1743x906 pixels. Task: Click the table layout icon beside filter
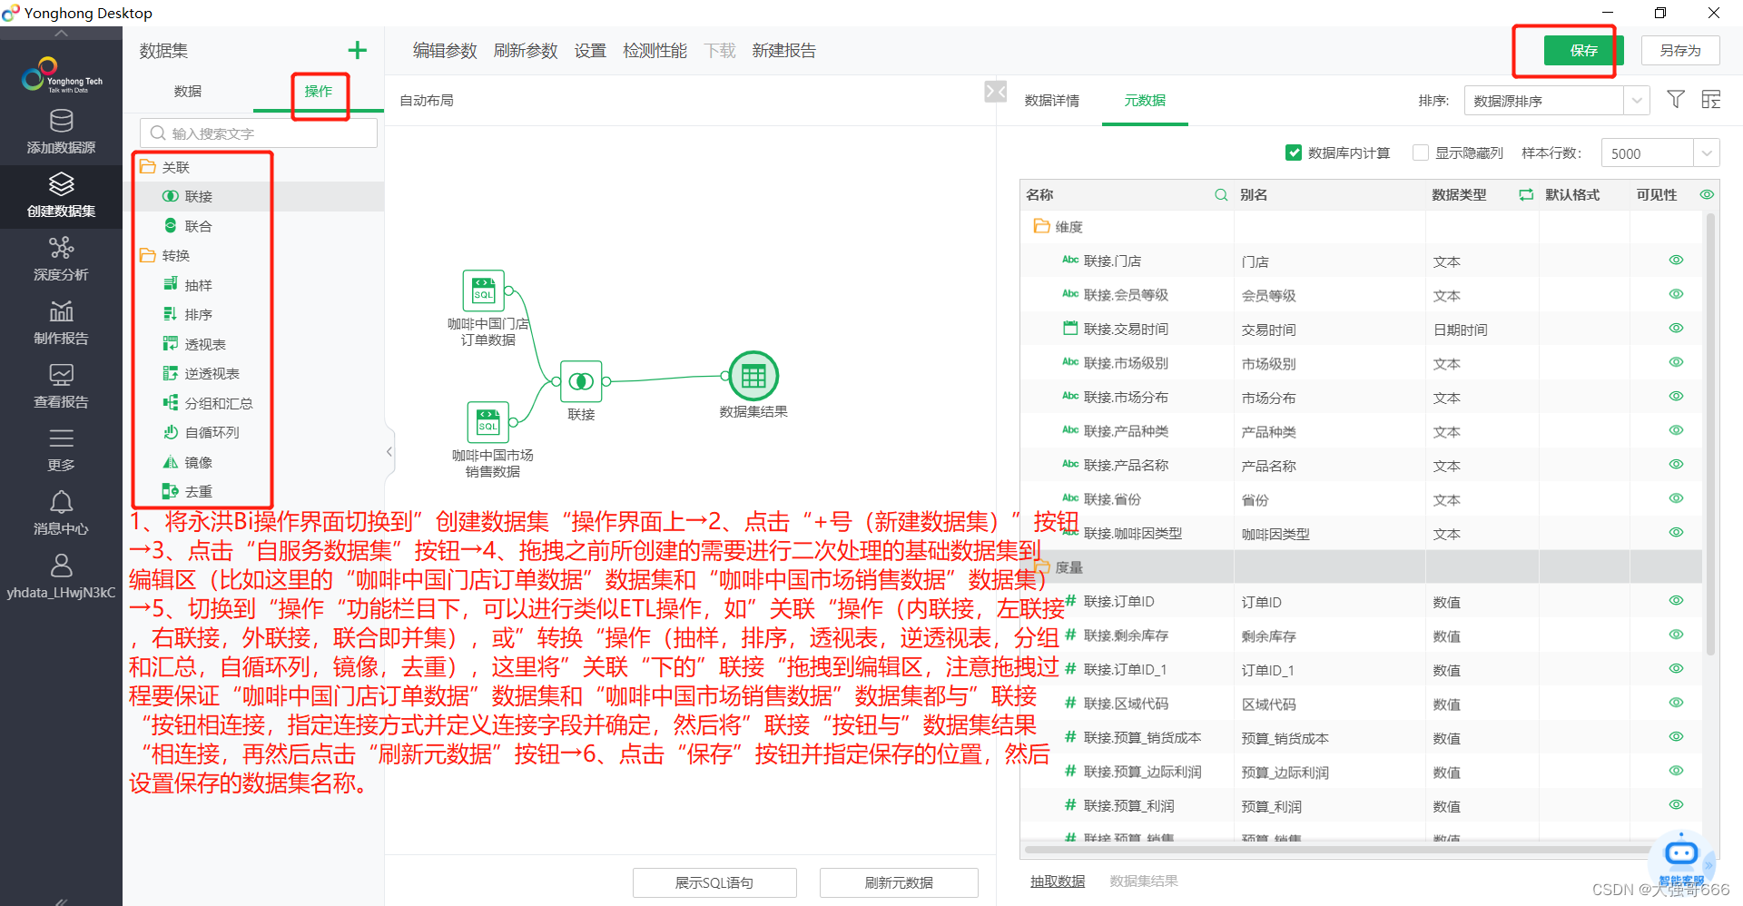(1711, 100)
